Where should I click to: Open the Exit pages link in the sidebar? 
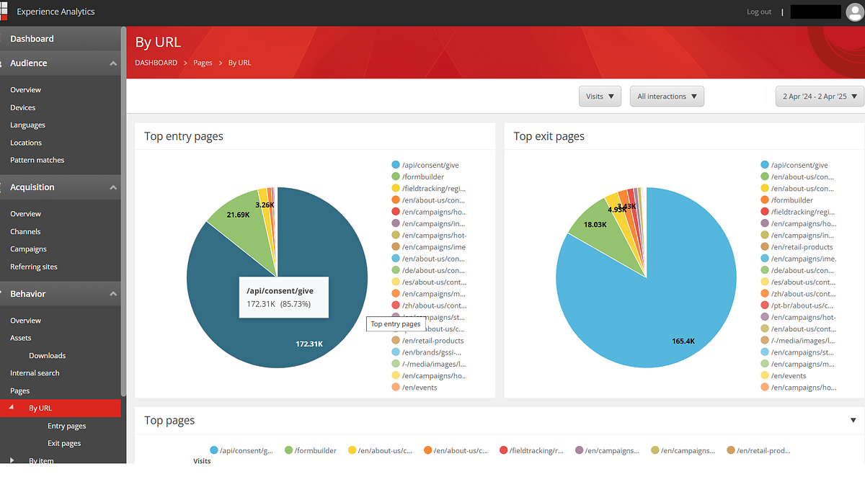point(66,443)
